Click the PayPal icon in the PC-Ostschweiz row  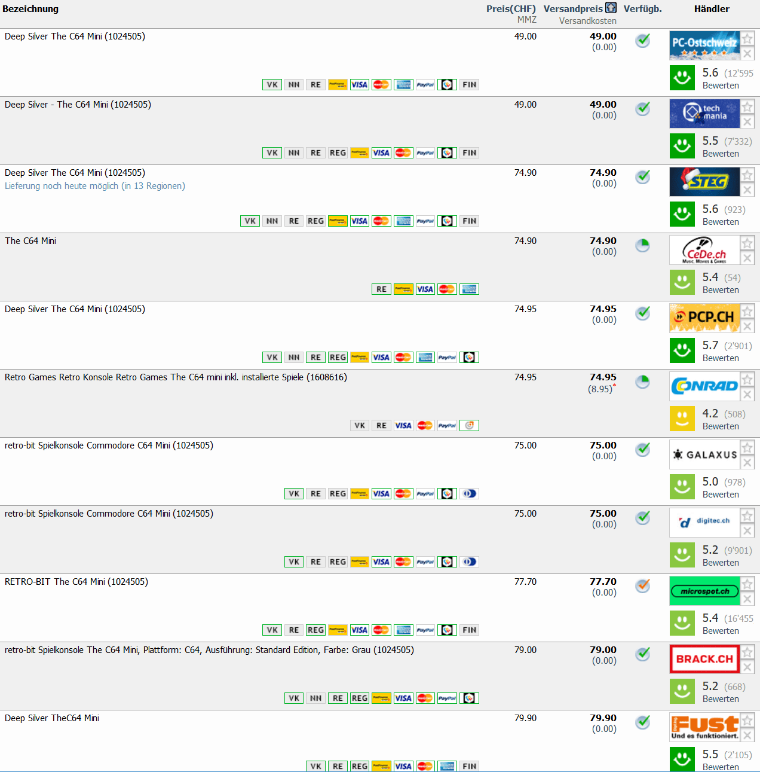425,85
